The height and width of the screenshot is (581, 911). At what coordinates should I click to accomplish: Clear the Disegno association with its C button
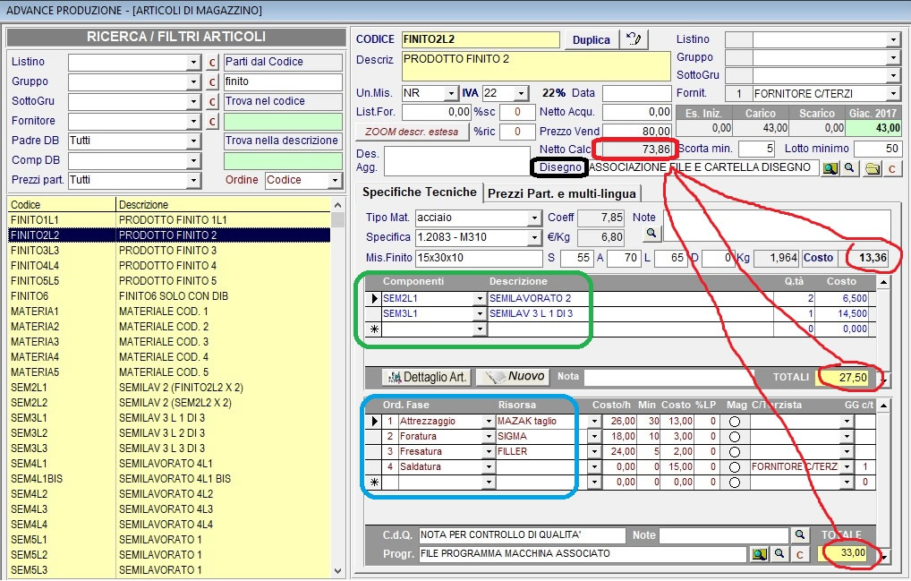click(x=892, y=168)
